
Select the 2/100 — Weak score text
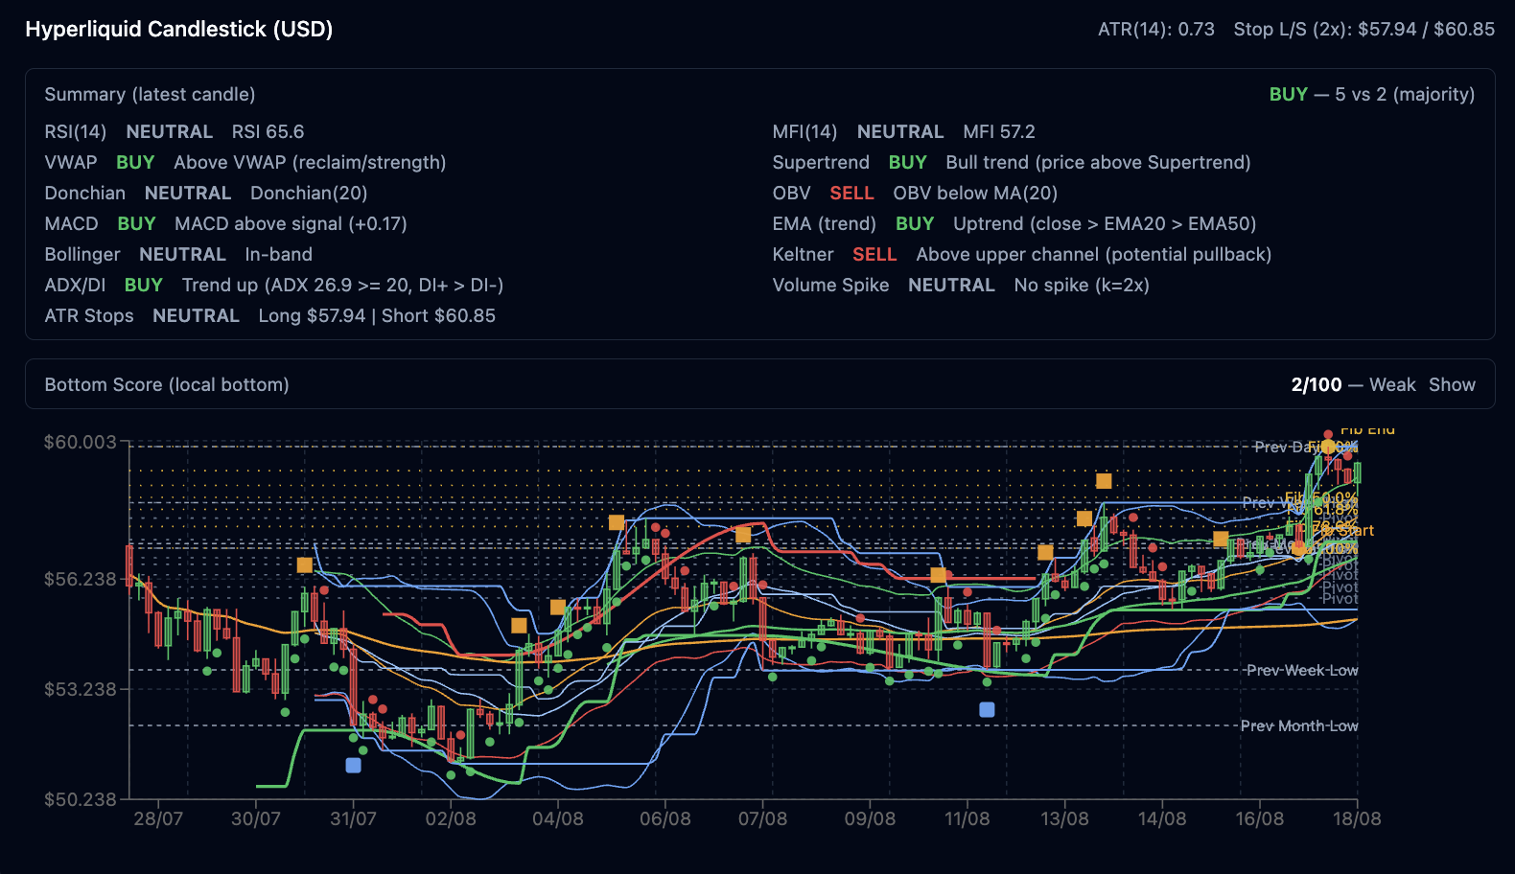(x=1353, y=384)
